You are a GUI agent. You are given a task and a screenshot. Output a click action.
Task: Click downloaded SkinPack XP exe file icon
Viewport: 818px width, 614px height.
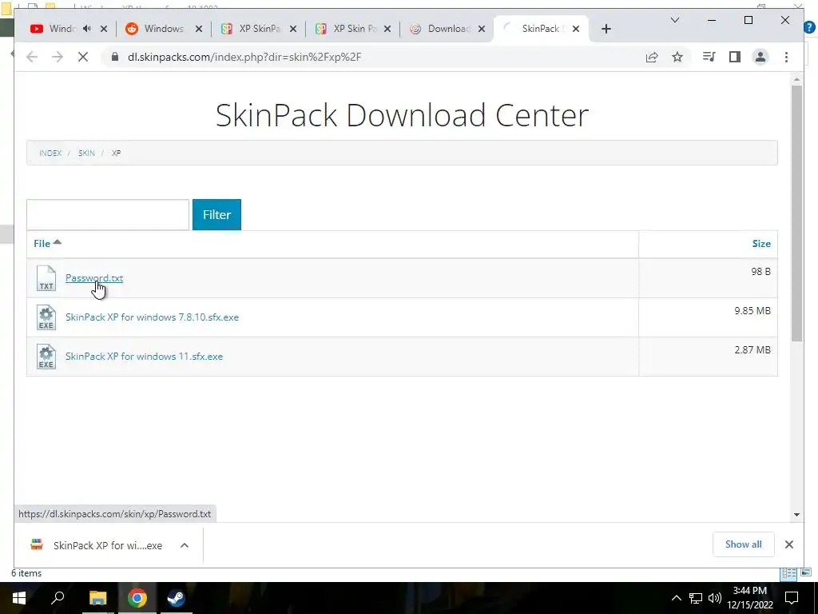(37, 544)
